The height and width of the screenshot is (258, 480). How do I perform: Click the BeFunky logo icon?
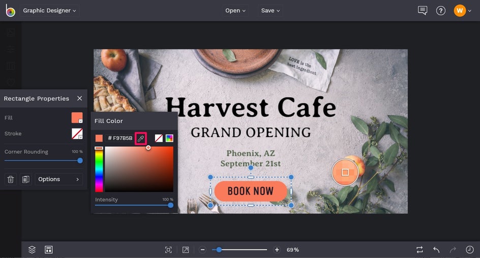coord(10,11)
